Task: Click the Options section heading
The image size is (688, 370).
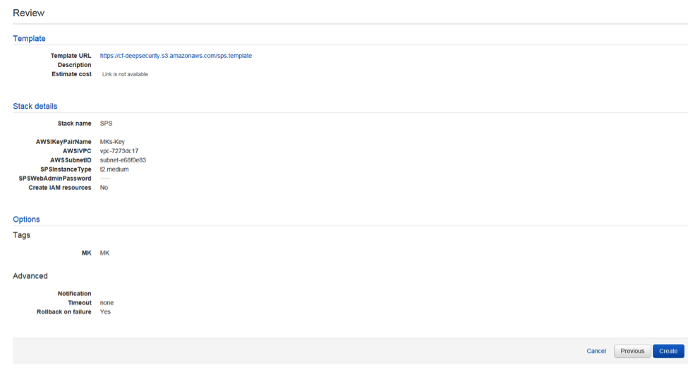Action: [x=26, y=219]
